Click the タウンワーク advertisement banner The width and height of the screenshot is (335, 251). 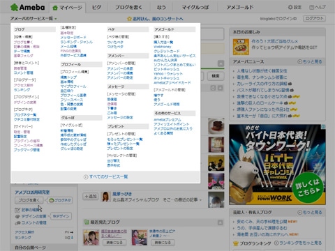277,165
